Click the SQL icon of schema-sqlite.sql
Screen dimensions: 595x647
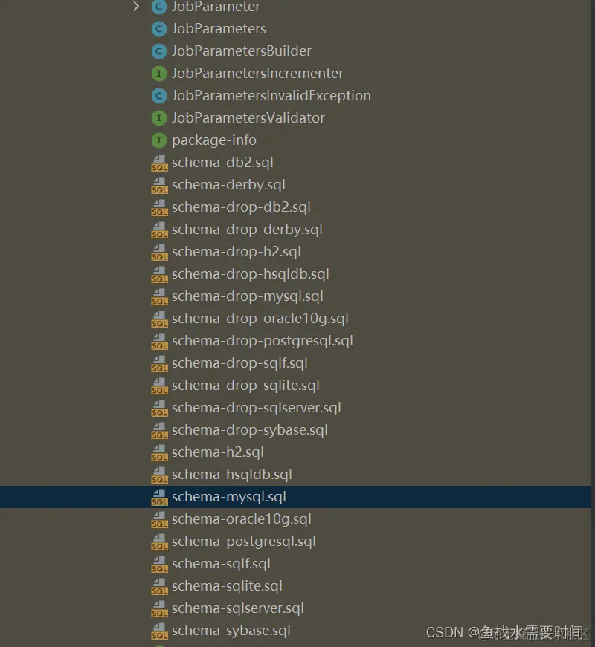point(159,586)
